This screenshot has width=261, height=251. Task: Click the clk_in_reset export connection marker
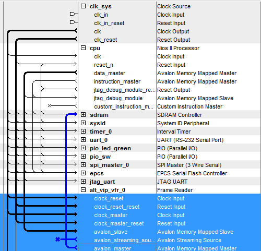(73, 22)
